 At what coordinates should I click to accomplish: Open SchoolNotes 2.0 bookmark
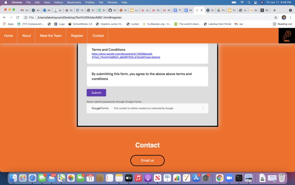(80, 24)
